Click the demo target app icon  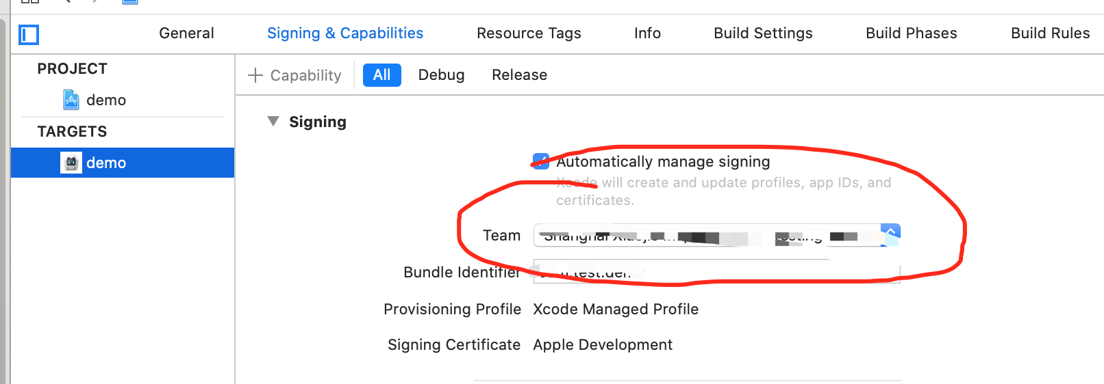click(71, 163)
